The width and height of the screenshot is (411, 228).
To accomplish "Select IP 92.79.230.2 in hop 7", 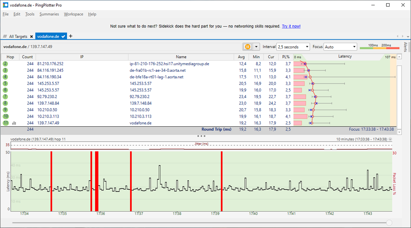I will point(47,97).
